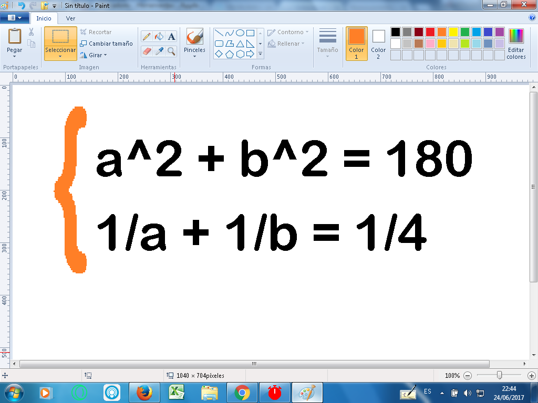The image size is (538, 403).
Task: Click Cambiar tamaño button
Action: [x=107, y=44]
